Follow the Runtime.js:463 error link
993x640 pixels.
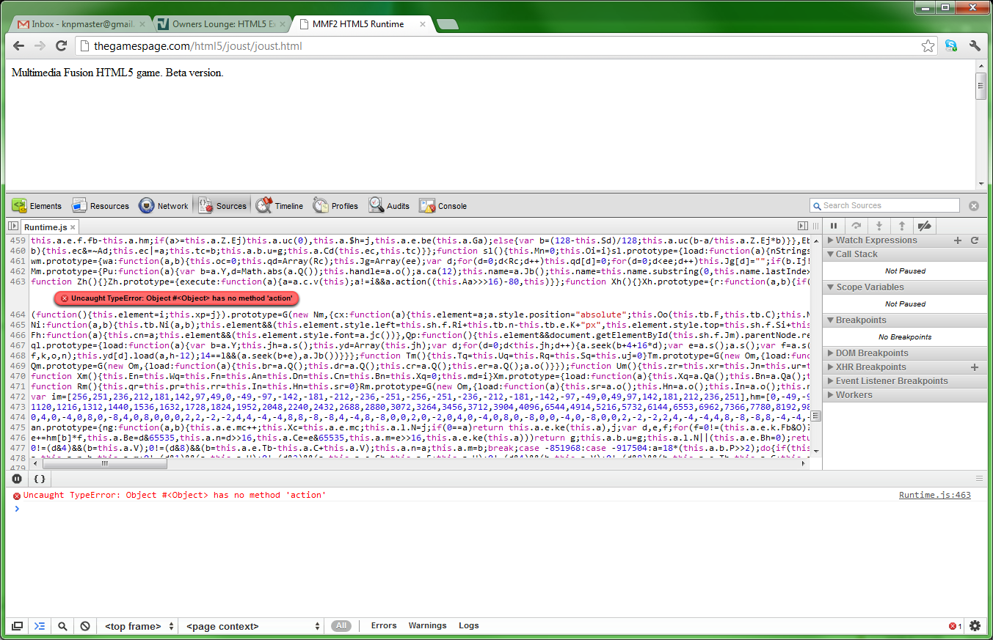[934, 496]
